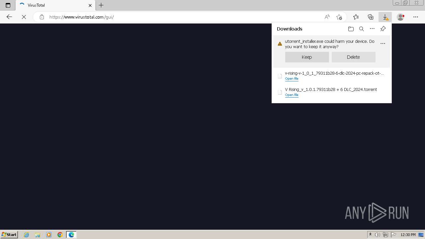Open the Favorites list
Image resolution: width=425 pixels, height=239 pixels.
356,17
